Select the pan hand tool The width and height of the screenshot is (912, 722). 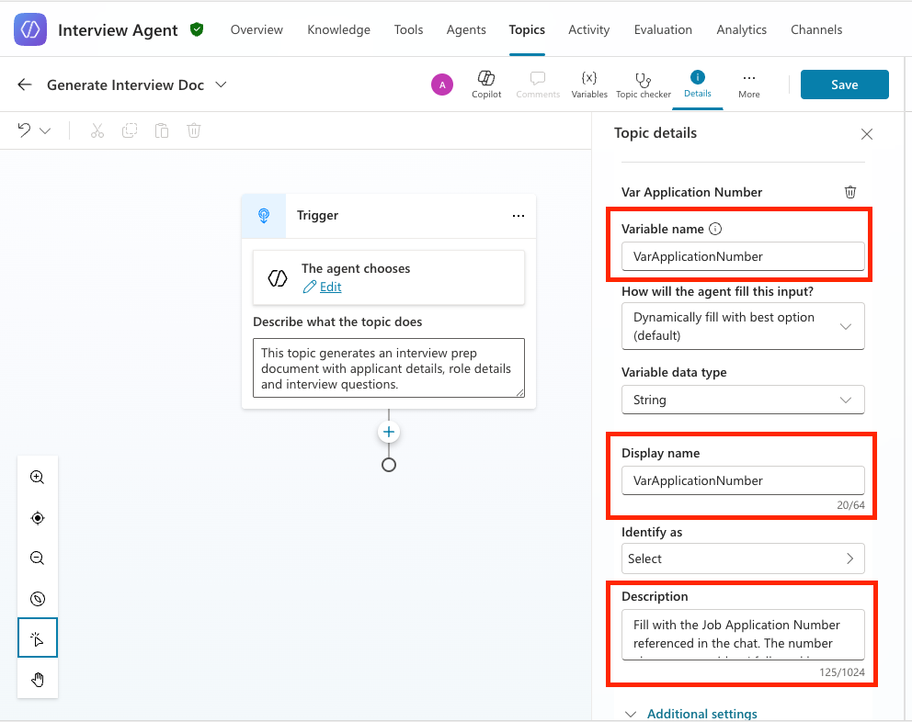[38, 680]
